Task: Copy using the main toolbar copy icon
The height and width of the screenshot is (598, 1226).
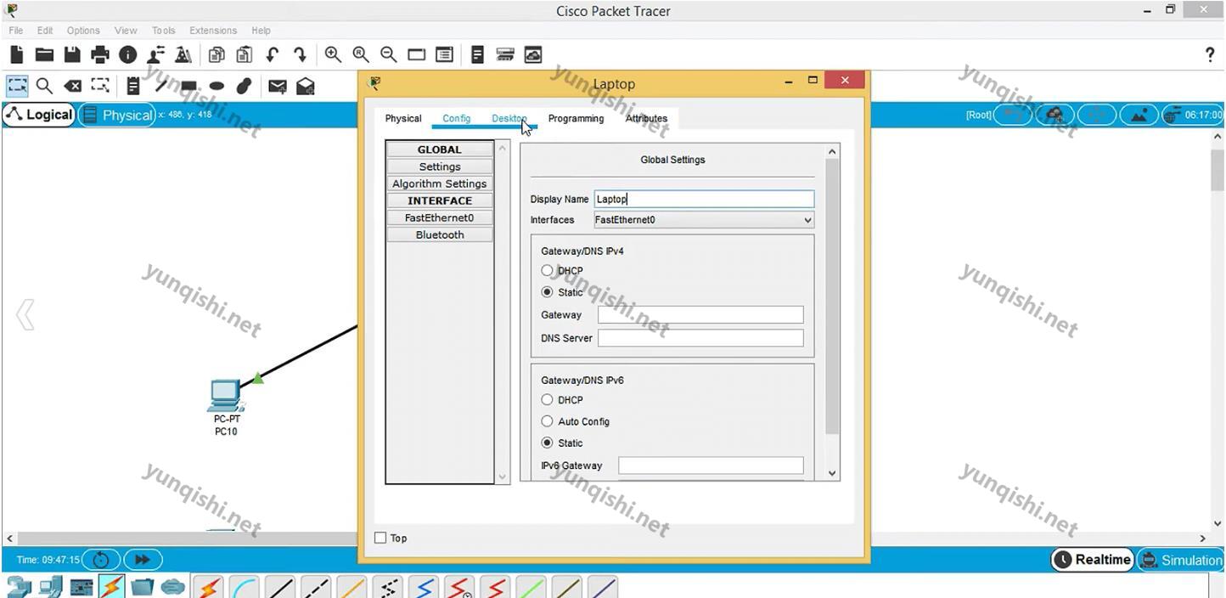Action: click(x=217, y=55)
